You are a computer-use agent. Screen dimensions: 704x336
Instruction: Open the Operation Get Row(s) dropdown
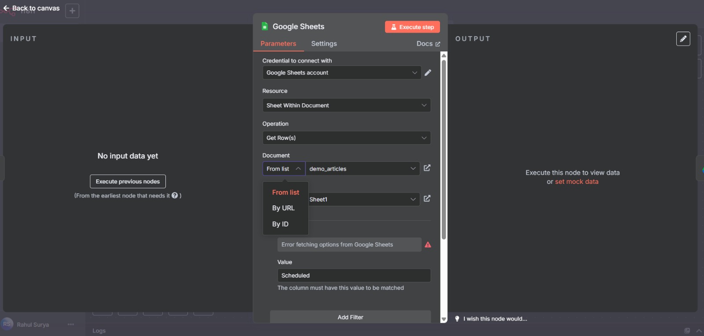pos(347,138)
